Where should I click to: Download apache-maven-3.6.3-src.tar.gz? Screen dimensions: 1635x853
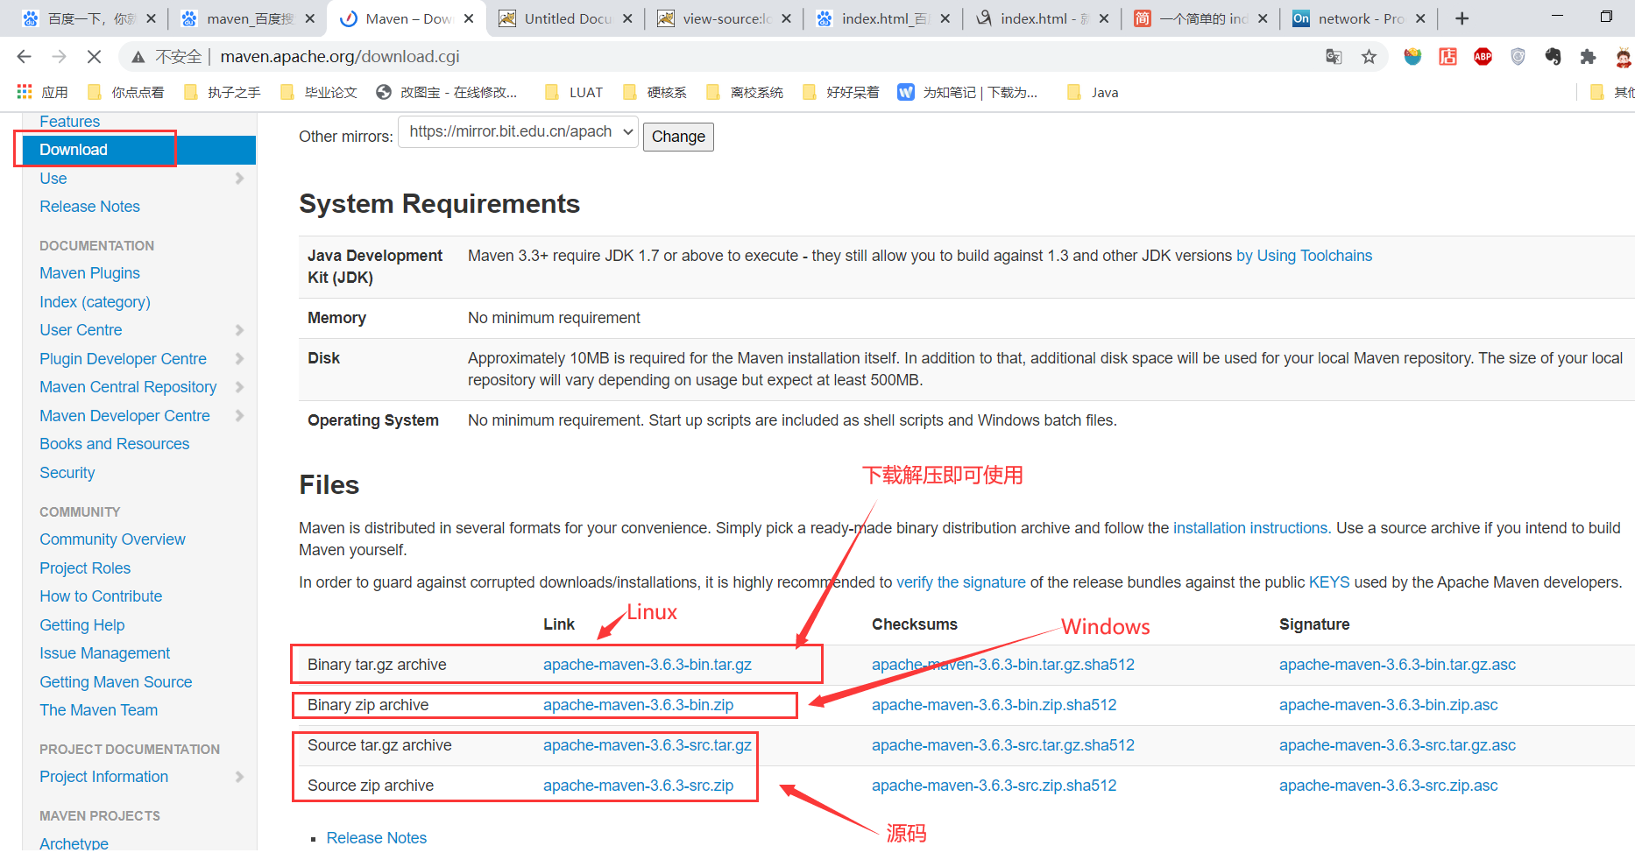[648, 745]
